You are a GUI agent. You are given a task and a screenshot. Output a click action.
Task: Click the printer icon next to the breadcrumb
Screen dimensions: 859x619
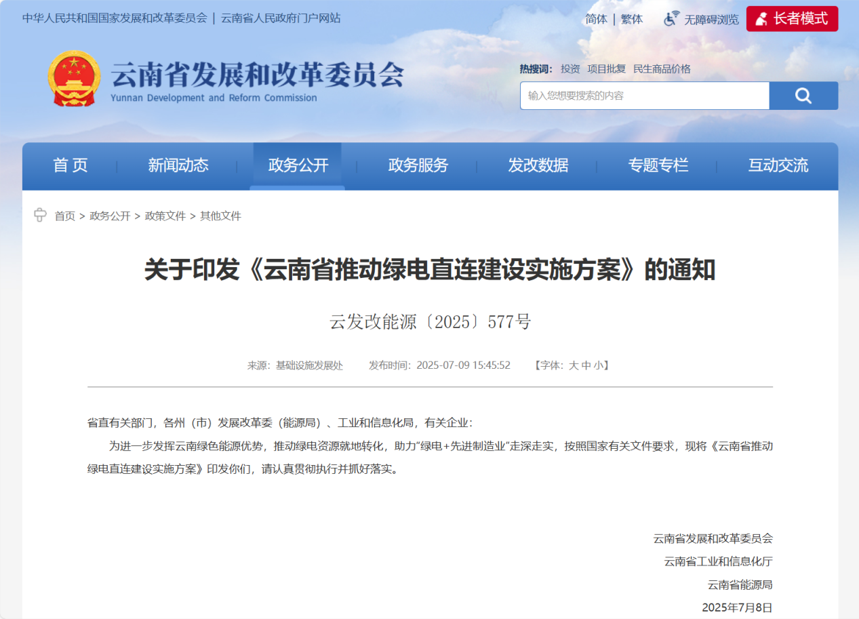[x=40, y=215]
